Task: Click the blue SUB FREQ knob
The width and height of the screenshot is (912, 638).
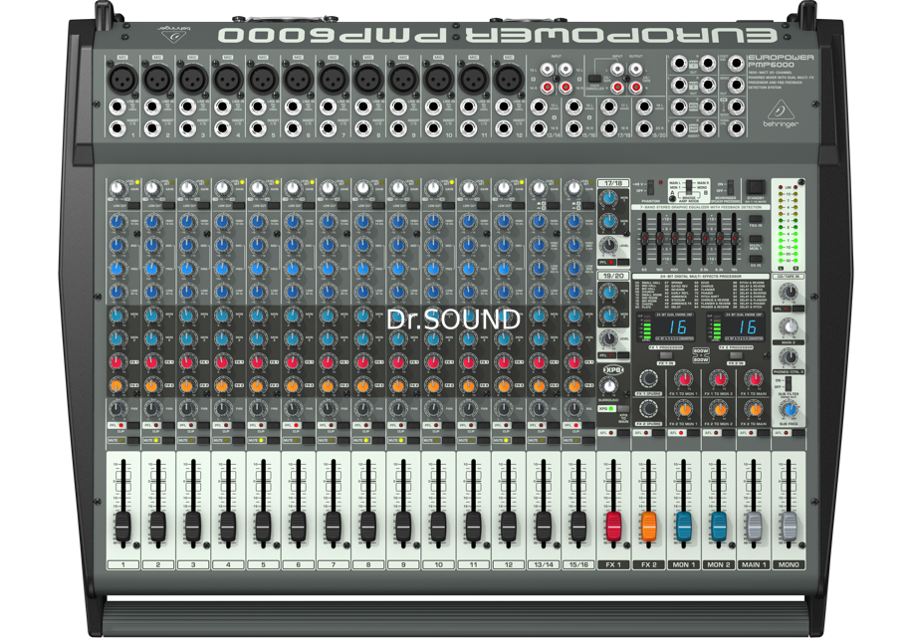Action: (x=790, y=409)
